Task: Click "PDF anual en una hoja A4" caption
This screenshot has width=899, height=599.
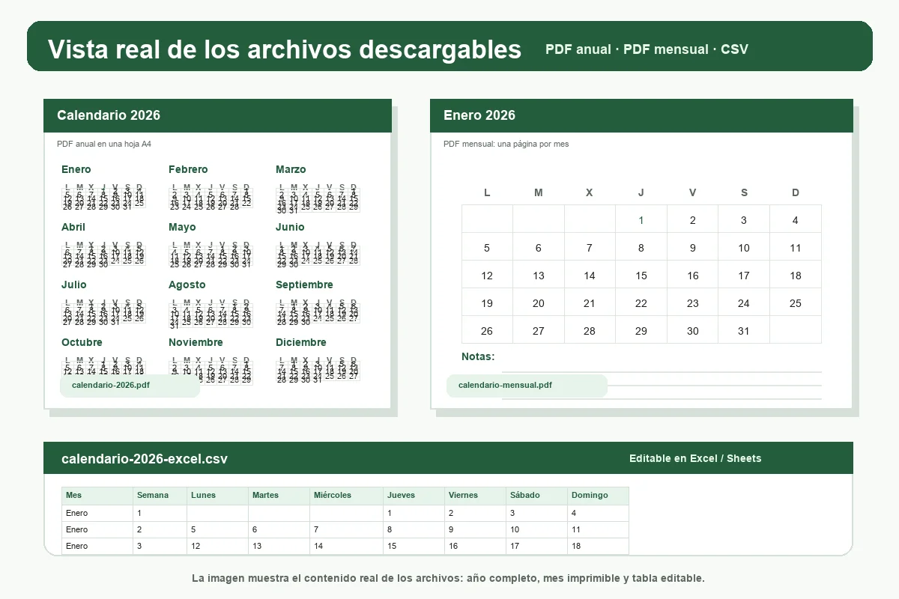Action: [x=104, y=144]
